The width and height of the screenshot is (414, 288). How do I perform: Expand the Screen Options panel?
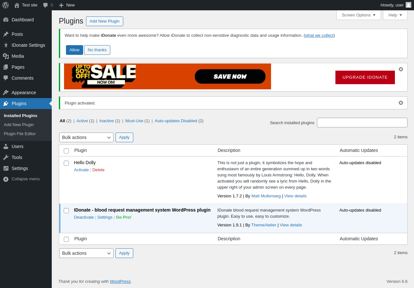point(359,15)
